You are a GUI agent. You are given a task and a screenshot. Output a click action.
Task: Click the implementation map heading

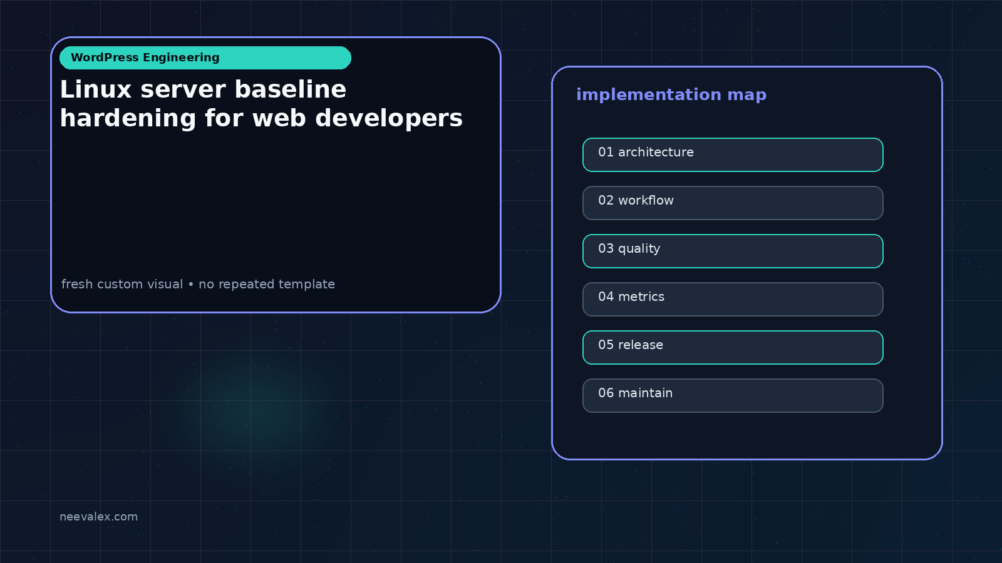[x=671, y=94]
